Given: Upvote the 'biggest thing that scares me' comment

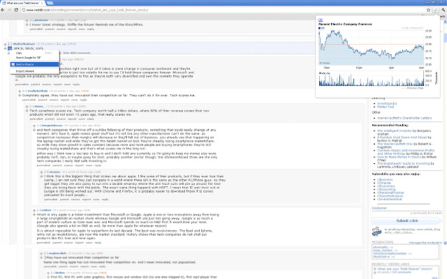Looking at the screenshot, I should click(42, 172).
